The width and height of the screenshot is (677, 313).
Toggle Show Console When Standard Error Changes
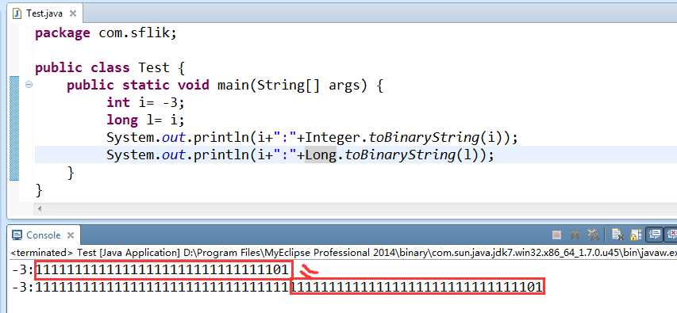(x=671, y=235)
